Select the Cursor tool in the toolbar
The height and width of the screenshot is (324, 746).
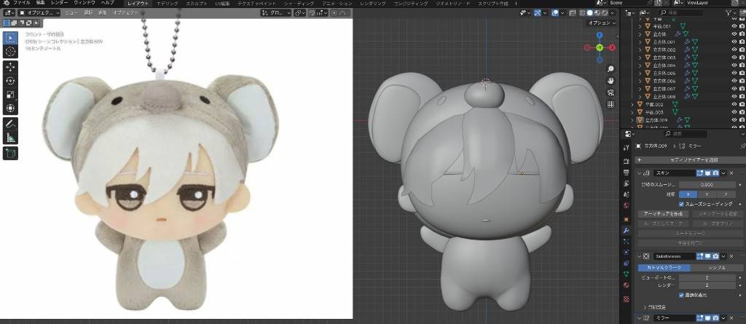11,52
